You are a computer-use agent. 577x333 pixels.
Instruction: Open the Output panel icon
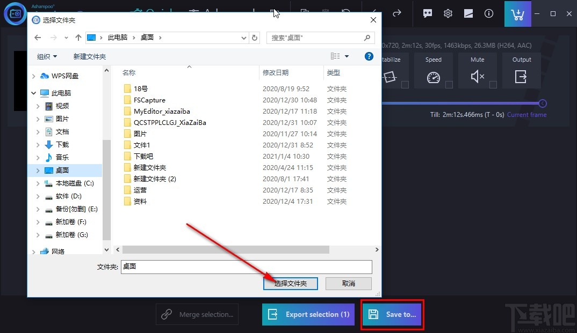tap(521, 77)
